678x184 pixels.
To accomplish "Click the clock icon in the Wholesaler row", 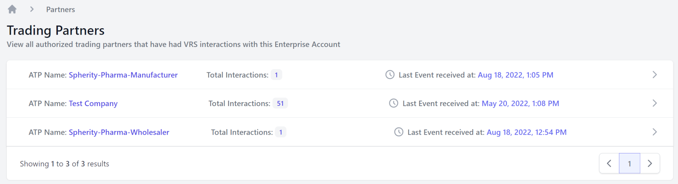I will 399,132.
